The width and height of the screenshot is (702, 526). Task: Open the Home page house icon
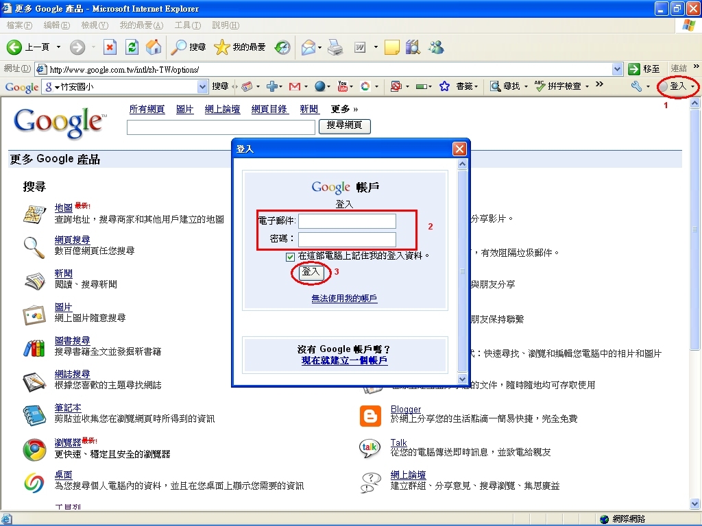(154, 47)
